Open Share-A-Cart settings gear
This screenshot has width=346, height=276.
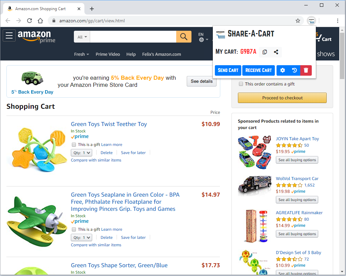283,70
